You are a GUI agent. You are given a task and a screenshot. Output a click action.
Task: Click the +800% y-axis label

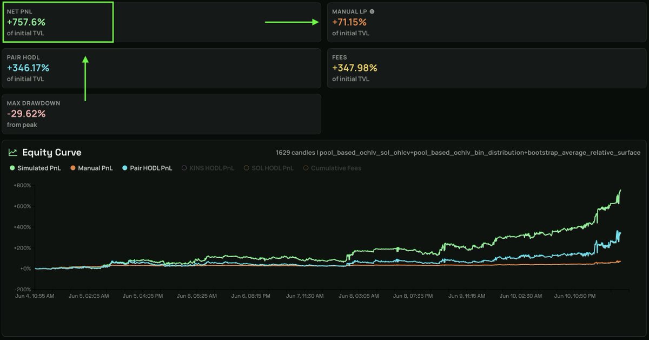pyautogui.click(x=23, y=186)
